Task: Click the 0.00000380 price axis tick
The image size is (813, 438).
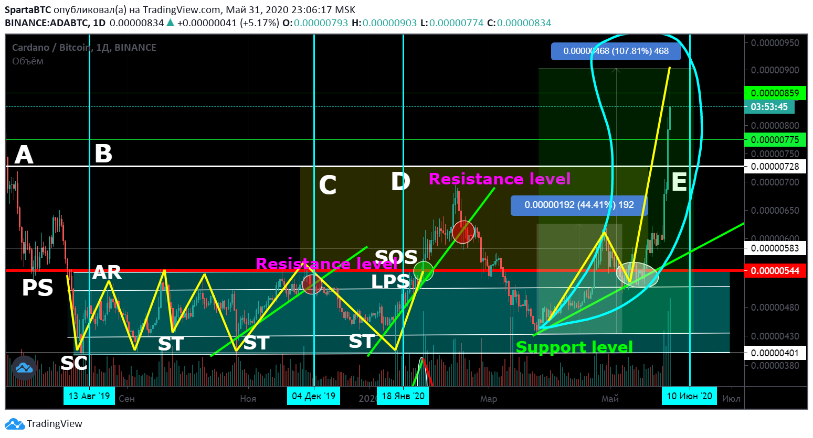Action: 775,365
